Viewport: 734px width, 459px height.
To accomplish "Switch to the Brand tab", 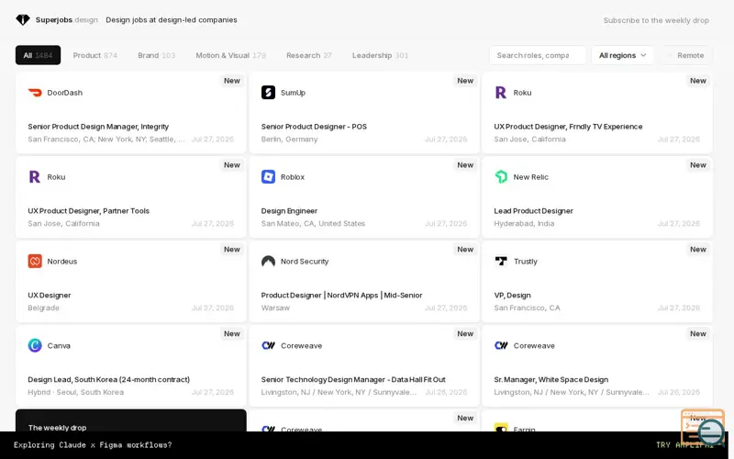I will (x=156, y=55).
